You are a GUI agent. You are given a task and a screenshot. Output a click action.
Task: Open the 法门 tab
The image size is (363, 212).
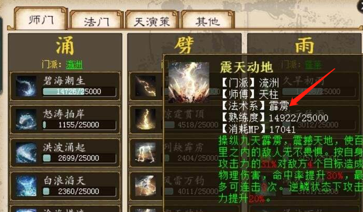[96, 21]
